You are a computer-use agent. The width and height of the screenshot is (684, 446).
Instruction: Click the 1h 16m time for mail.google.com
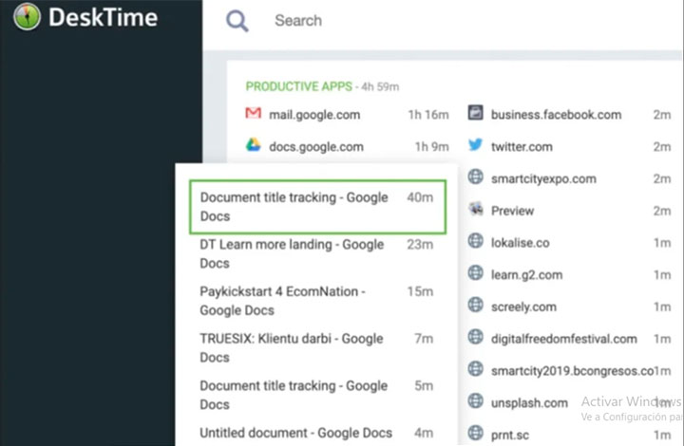point(427,115)
